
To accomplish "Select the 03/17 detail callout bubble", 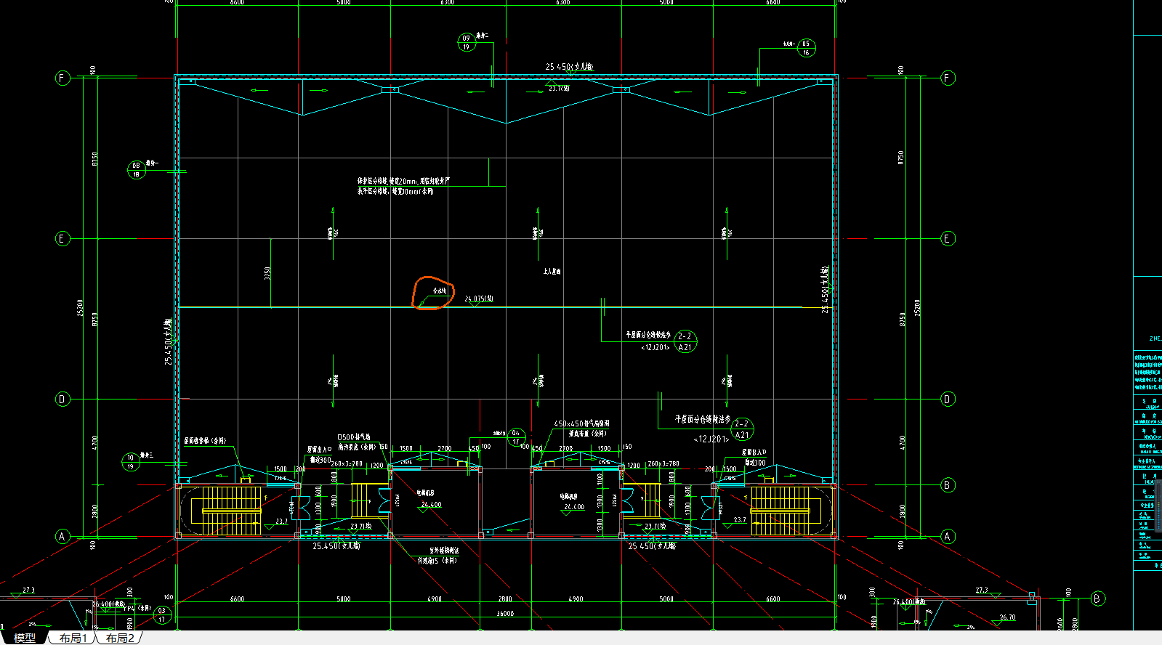I will point(162,615).
